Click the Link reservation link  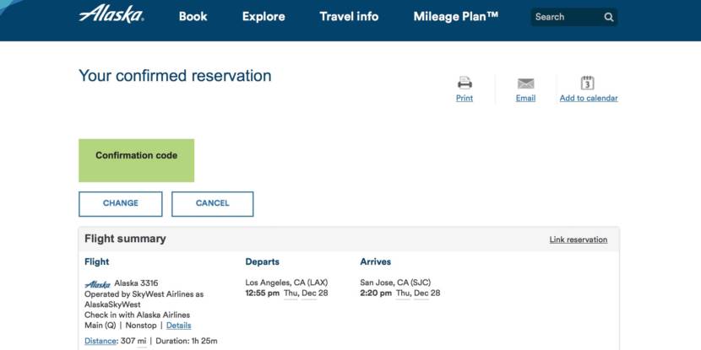(x=578, y=240)
